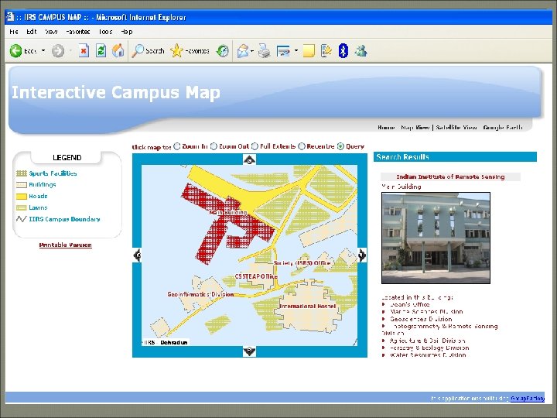557x418 pixels.
Task: Click the Research pencil icon
Action: pyautogui.click(x=326, y=51)
